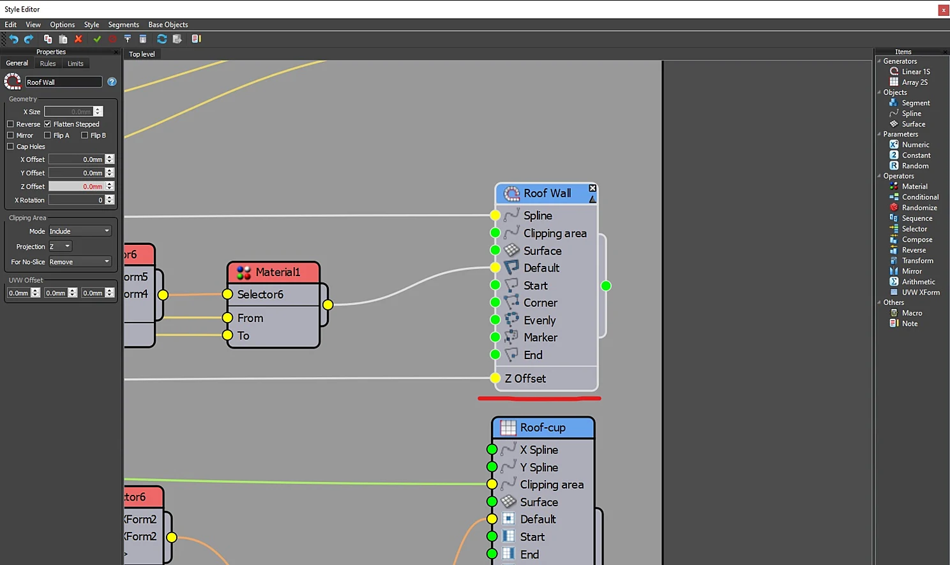Click the Z Offset value field
Image resolution: width=950 pixels, height=565 pixels.
(x=77, y=186)
